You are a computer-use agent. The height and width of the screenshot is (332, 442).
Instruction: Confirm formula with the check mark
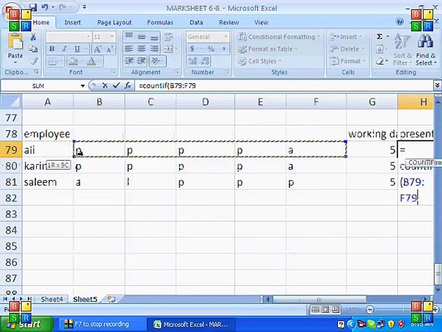[116, 86]
